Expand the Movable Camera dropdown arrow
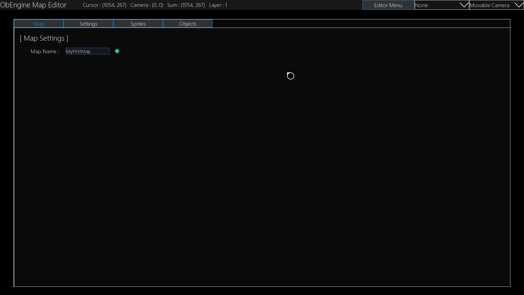 tap(519, 5)
